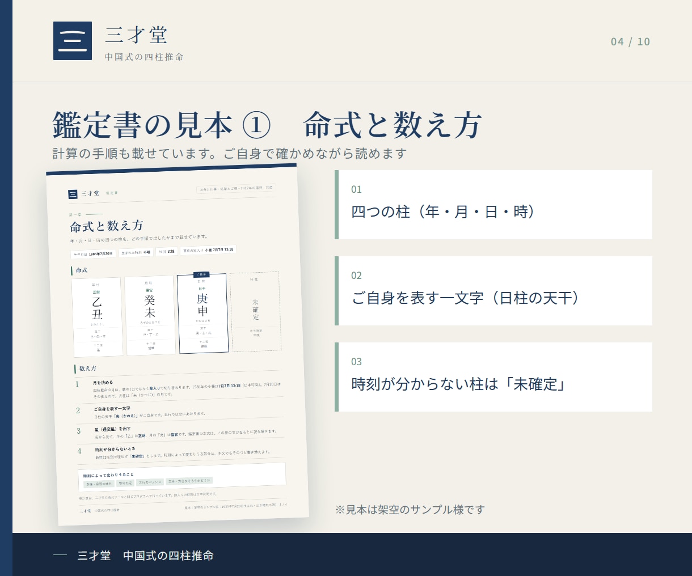This screenshot has width=692, height=576.
Task: Click the 数え方 section heading in document
Action: click(86, 369)
